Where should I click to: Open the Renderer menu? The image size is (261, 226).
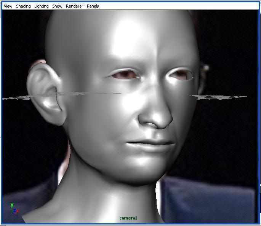pos(74,6)
